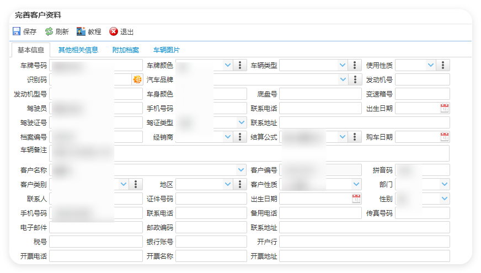Open the more-options dots beside 使用性质
The width and height of the screenshot is (481, 273).
point(443,65)
